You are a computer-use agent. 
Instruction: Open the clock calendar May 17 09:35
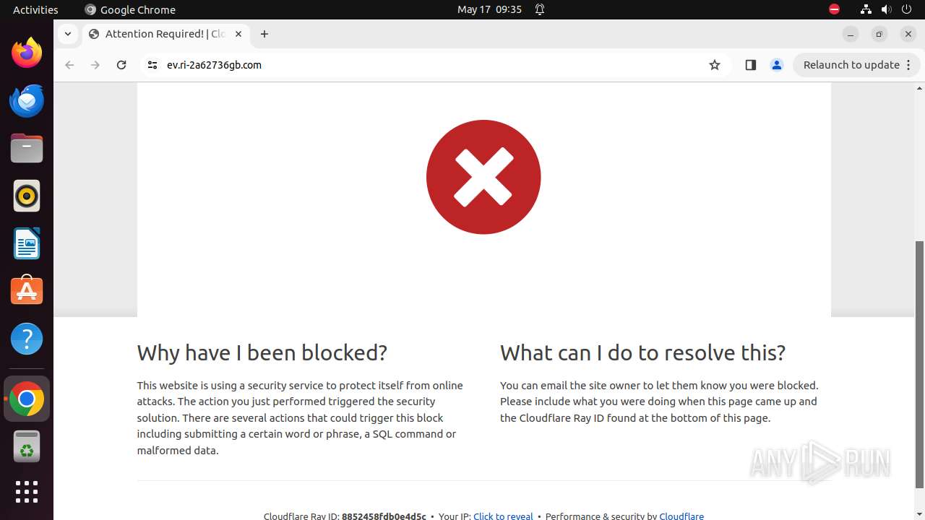[489, 9]
